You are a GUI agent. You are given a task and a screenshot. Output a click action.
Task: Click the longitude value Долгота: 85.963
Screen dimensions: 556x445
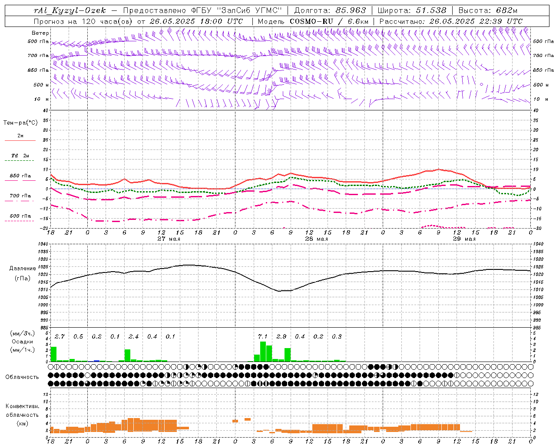point(330,10)
